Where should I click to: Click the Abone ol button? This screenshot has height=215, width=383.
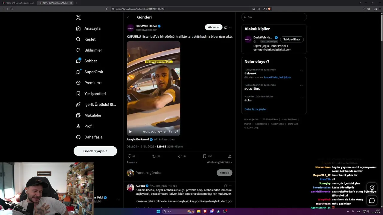pos(214,27)
